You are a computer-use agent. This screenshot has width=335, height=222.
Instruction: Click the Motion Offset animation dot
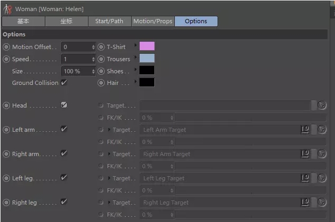6,47
